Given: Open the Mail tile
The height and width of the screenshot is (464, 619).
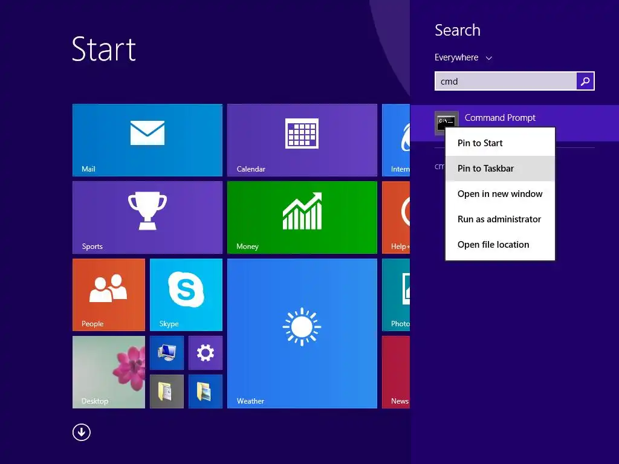Looking at the screenshot, I should click(x=147, y=140).
